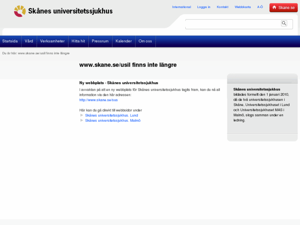The image size is (300, 225).
Task: Open the International link
Action: [x=182, y=7]
